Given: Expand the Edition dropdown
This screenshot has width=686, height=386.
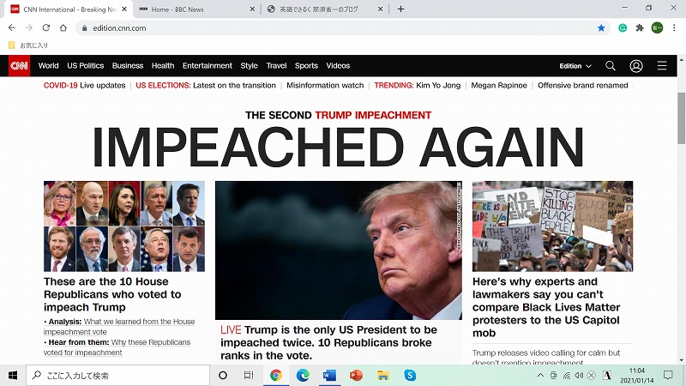Looking at the screenshot, I should (575, 66).
